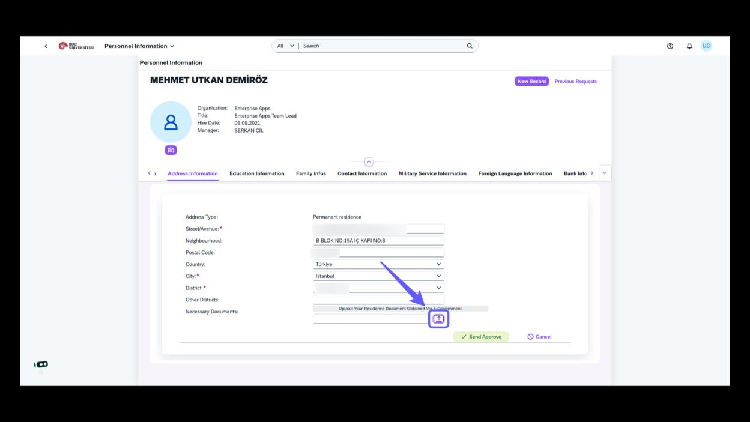Open Military Service Information tab
Screen dimensions: 750x422
[x=432, y=173]
